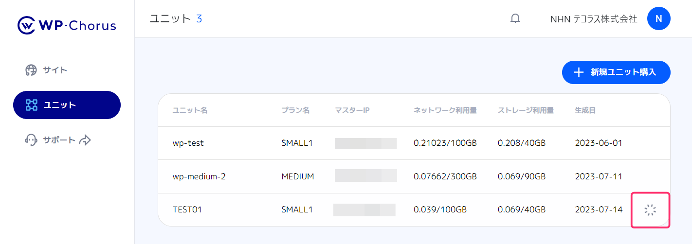The image size is (692, 244).
Task: Click the ユニット nodes icon in sidebar
Action: (32, 105)
